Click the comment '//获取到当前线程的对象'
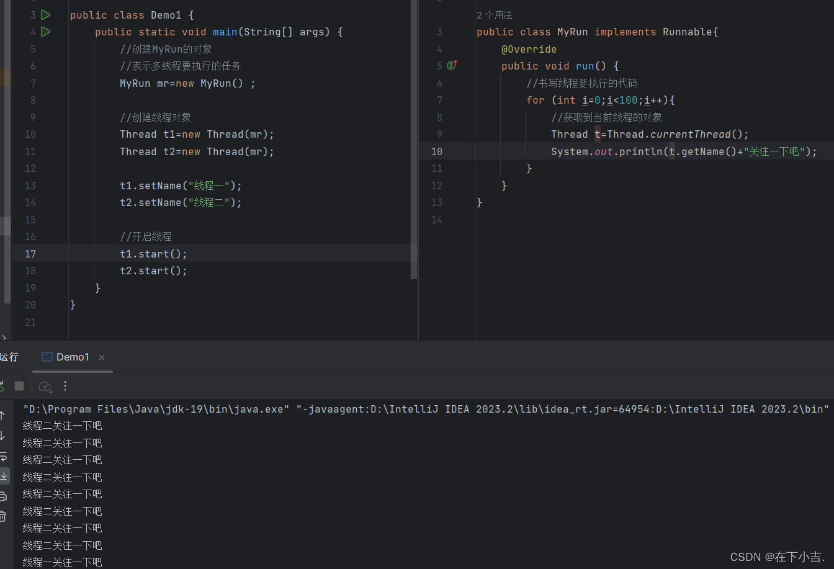The height and width of the screenshot is (569, 834). 607,117
